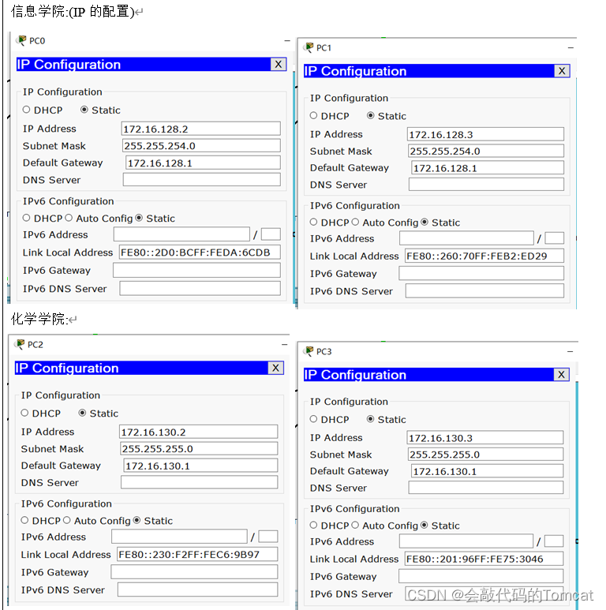Screen dimensions: 606x610
Task: Select IPv4 DHCP radio in PC3
Action: (x=313, y=419)
